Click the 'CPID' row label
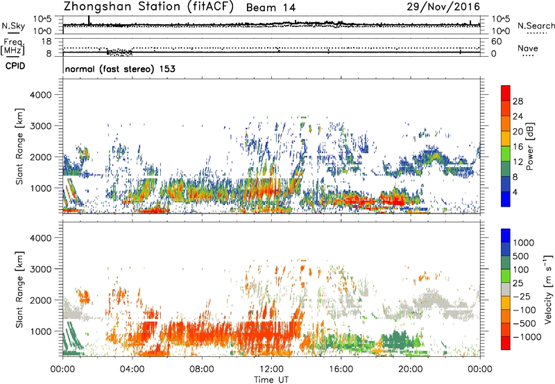Viewport: 555px width, 384px height. 15,66
